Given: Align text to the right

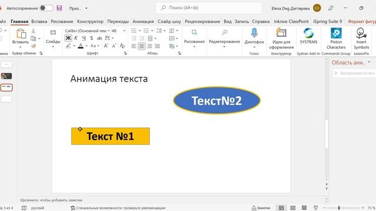Looking at the screenshot, I should [x=149, y=46].
